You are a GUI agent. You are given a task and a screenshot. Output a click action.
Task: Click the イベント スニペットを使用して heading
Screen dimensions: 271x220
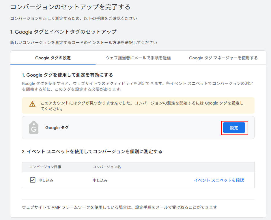92,151
